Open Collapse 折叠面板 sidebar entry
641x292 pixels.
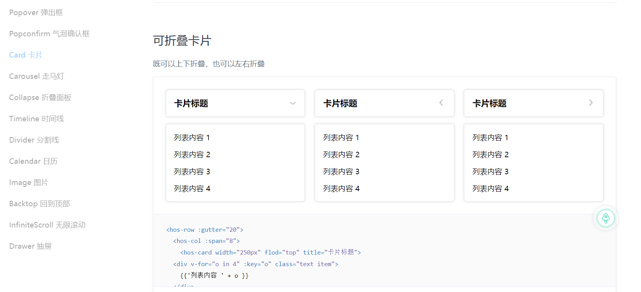click(40, 98)
